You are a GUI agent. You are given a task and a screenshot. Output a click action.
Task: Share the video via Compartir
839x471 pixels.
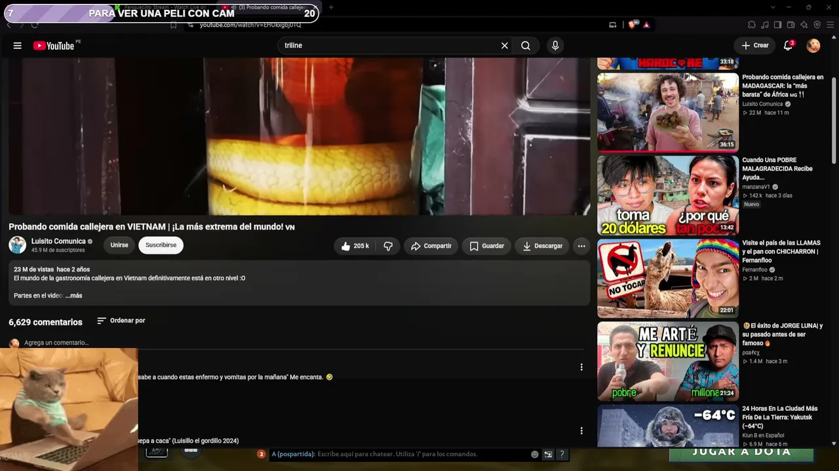[431, 246]
